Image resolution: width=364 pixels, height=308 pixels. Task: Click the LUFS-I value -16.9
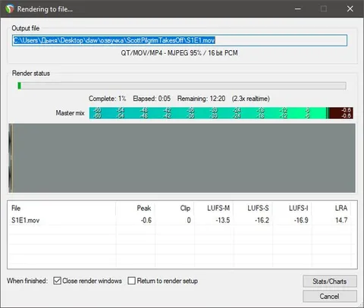pyautogui.click(x=301, y=220)
